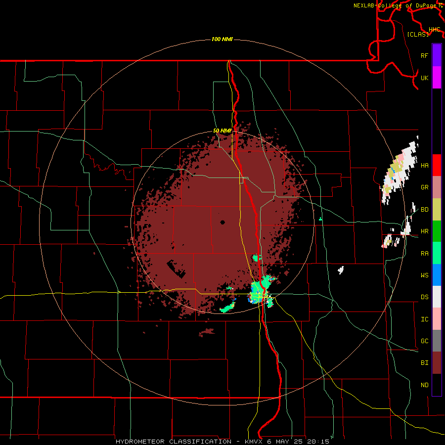Click the '6 MAY 25' date text

coord(286,442)
